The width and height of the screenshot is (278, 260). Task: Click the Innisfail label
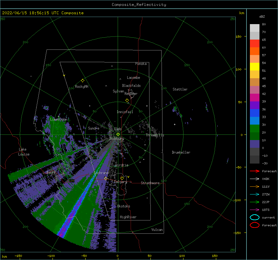tap(125, 112)
